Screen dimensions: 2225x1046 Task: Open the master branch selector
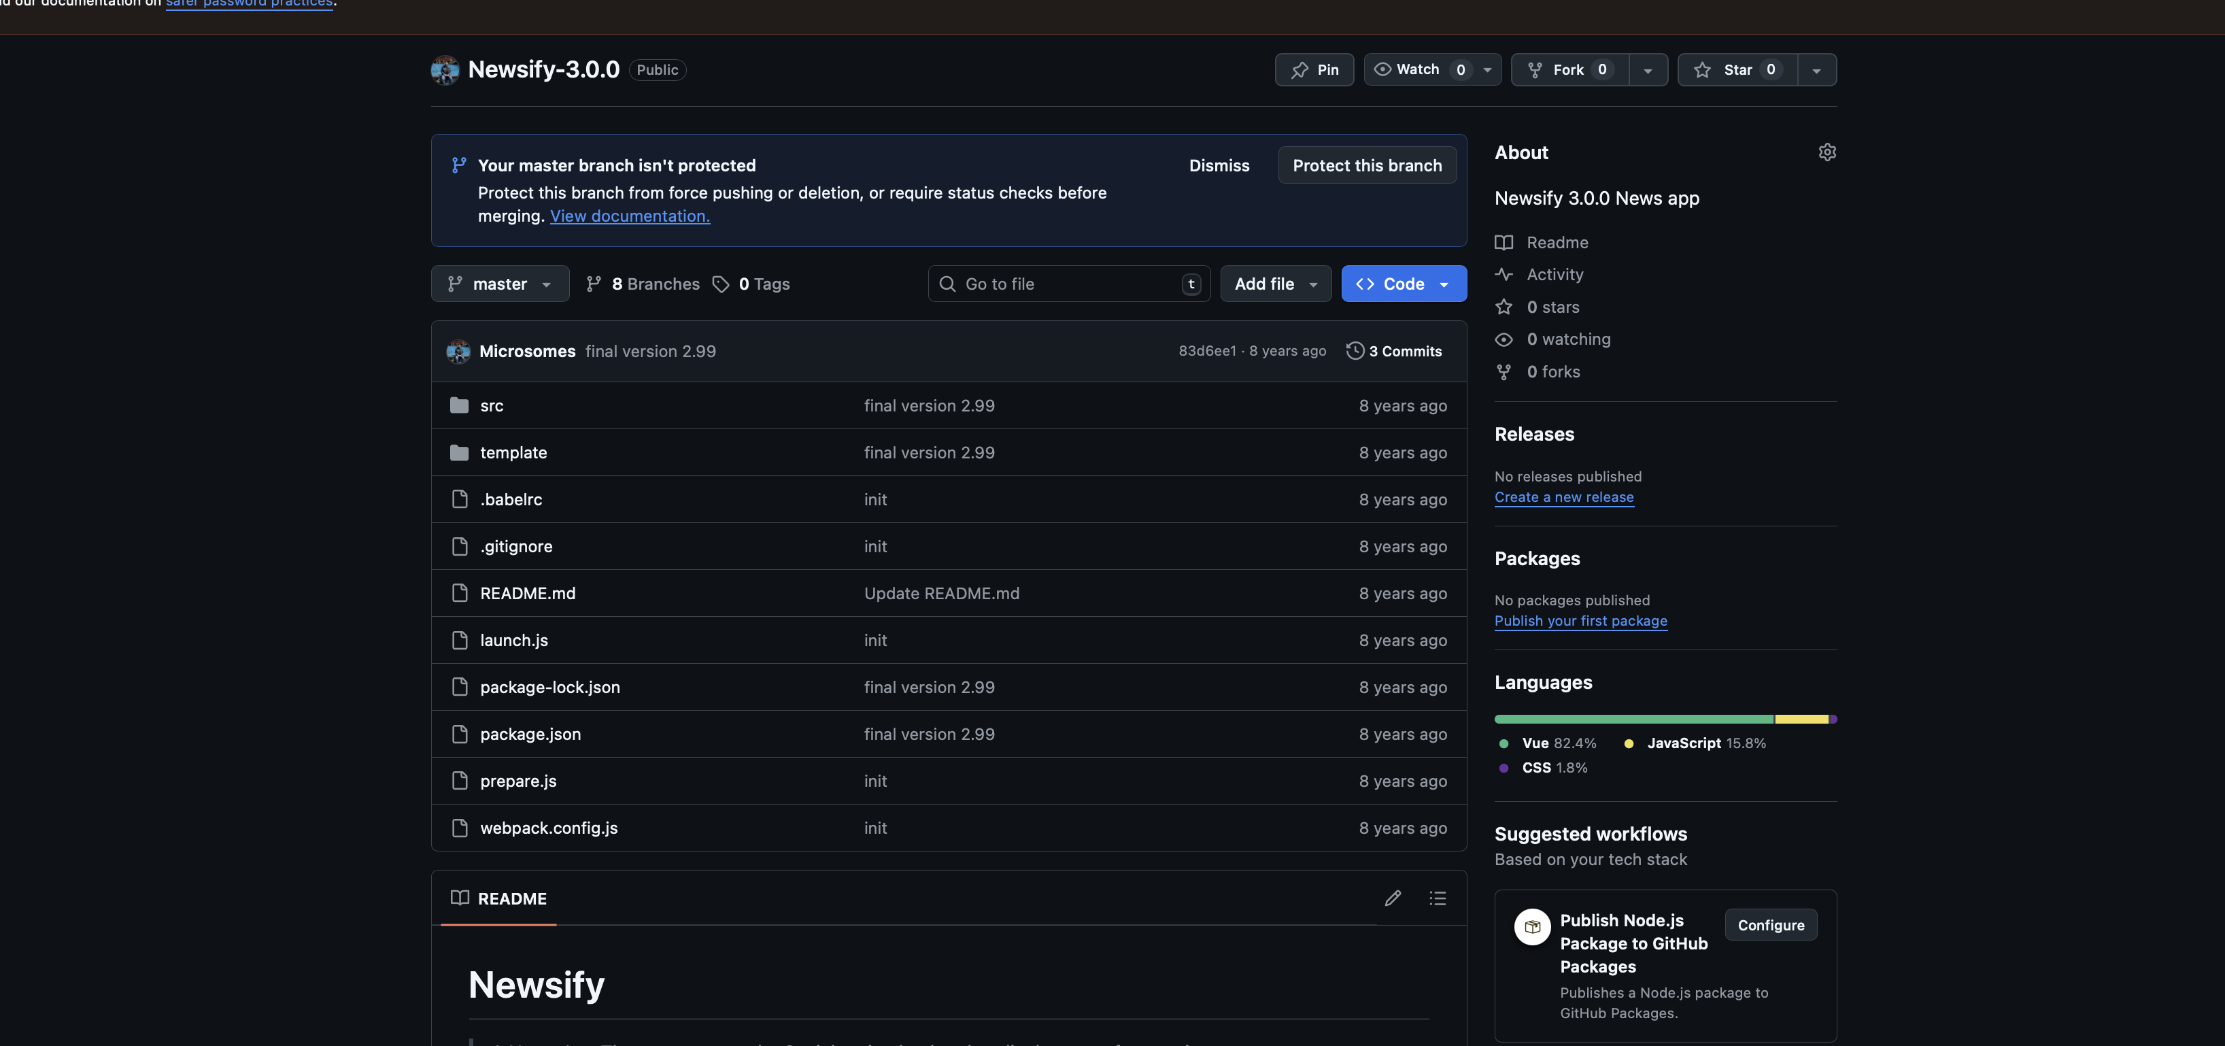(499, 284)
